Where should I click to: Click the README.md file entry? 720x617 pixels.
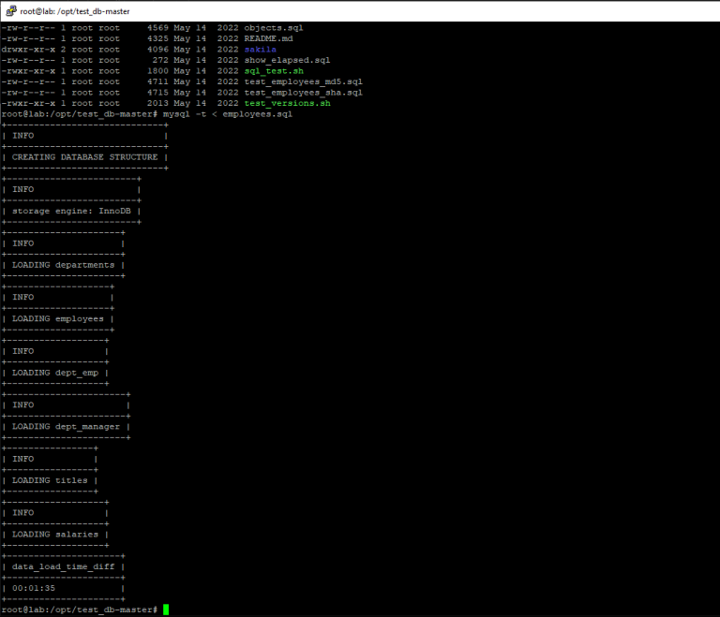(x=267, y=38)
